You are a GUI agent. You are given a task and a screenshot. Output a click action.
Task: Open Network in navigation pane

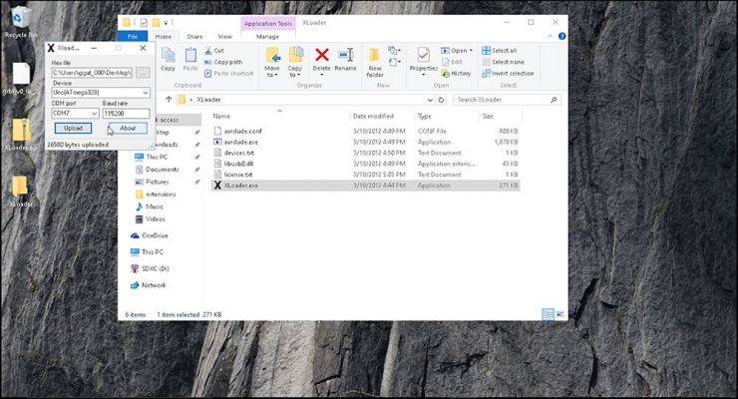(154, 285)
